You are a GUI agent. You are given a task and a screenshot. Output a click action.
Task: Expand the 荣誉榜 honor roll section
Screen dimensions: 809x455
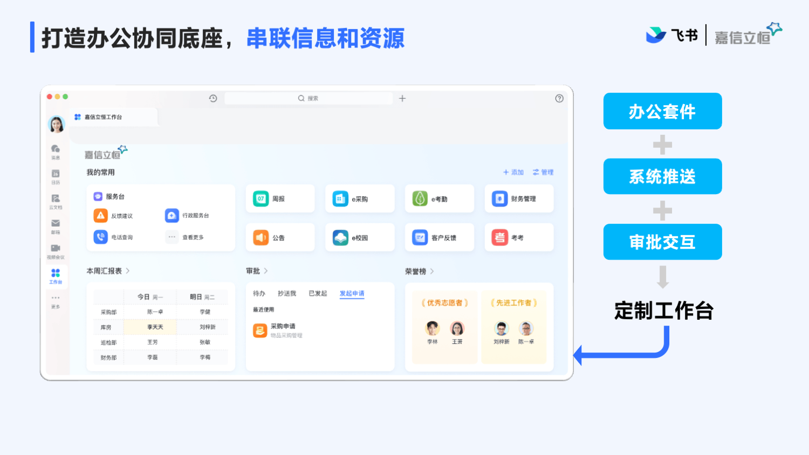pyautogui.click(x=420, y=272)
